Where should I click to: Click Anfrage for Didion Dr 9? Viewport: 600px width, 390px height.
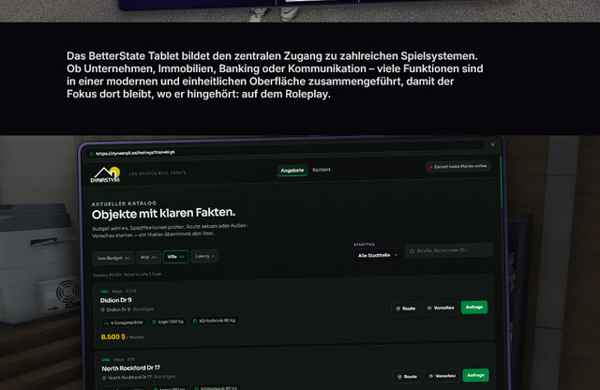[x=474, y=307]
